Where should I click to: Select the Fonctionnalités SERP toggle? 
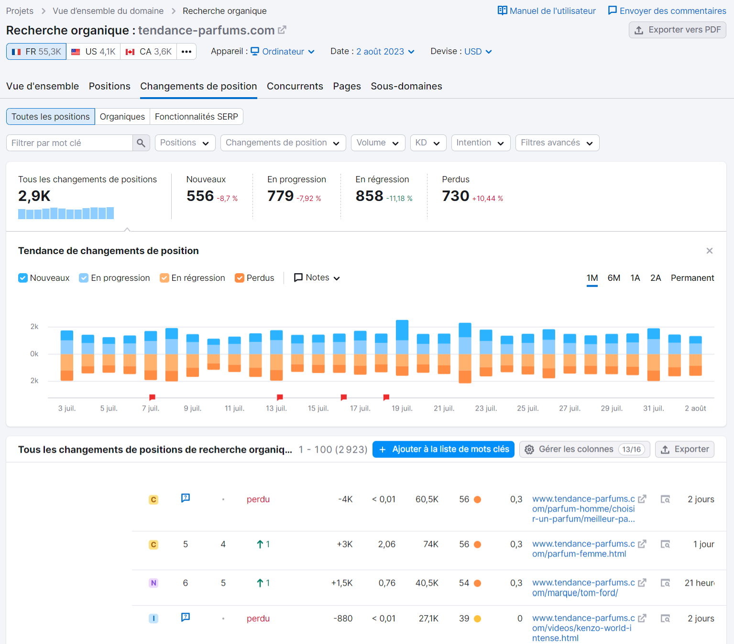(197, 117)
